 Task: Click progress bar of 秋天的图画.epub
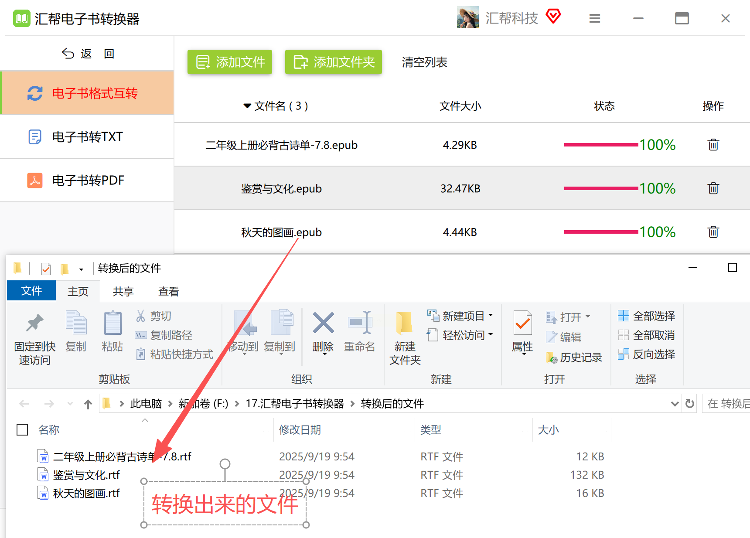pyautogui.click(x=601, y=232)
